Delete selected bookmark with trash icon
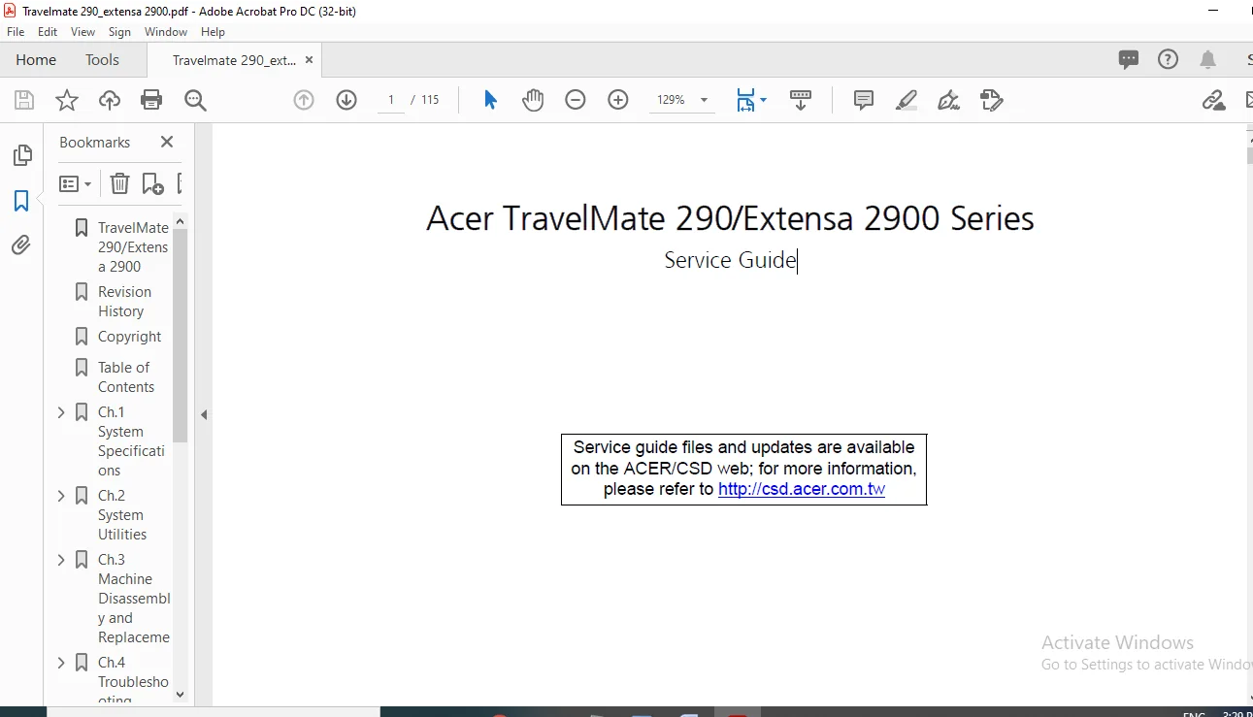Viewport: 1253px width, 717px height. 119,183
